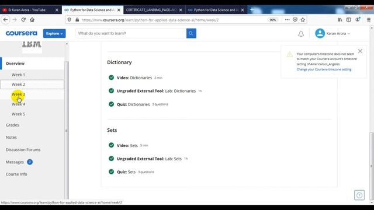Screen dimensions: 374x210
Task: Bookmark this page with the star
Action: point(303,20)
